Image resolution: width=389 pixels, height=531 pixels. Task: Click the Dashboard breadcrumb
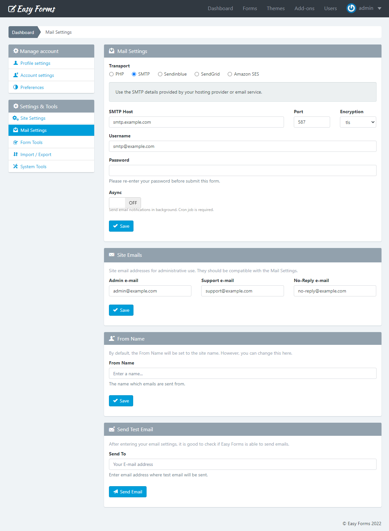click(23, 32)
